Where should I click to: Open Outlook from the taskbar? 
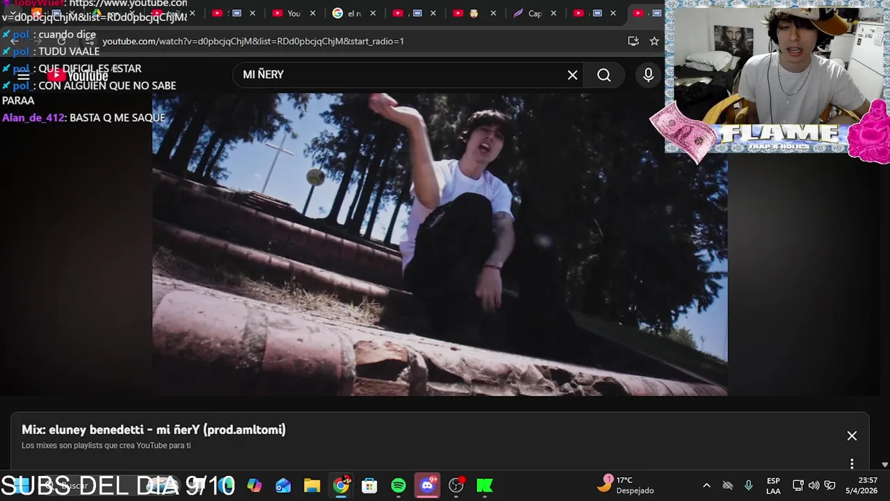(283, 486)
